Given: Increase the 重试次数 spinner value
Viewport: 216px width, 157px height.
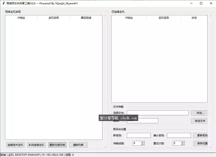Looking at the screenshot, I should (183, 142).
